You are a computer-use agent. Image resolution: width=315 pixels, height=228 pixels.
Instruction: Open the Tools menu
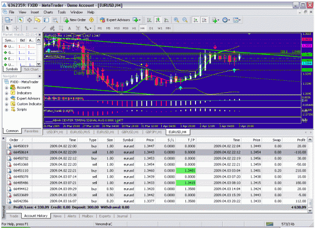pos(61,12)
